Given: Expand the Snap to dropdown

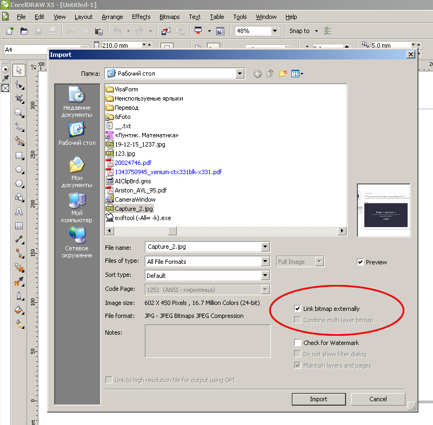Looking at the screenshot, I should pyautogui.click(x=316, y=31).
